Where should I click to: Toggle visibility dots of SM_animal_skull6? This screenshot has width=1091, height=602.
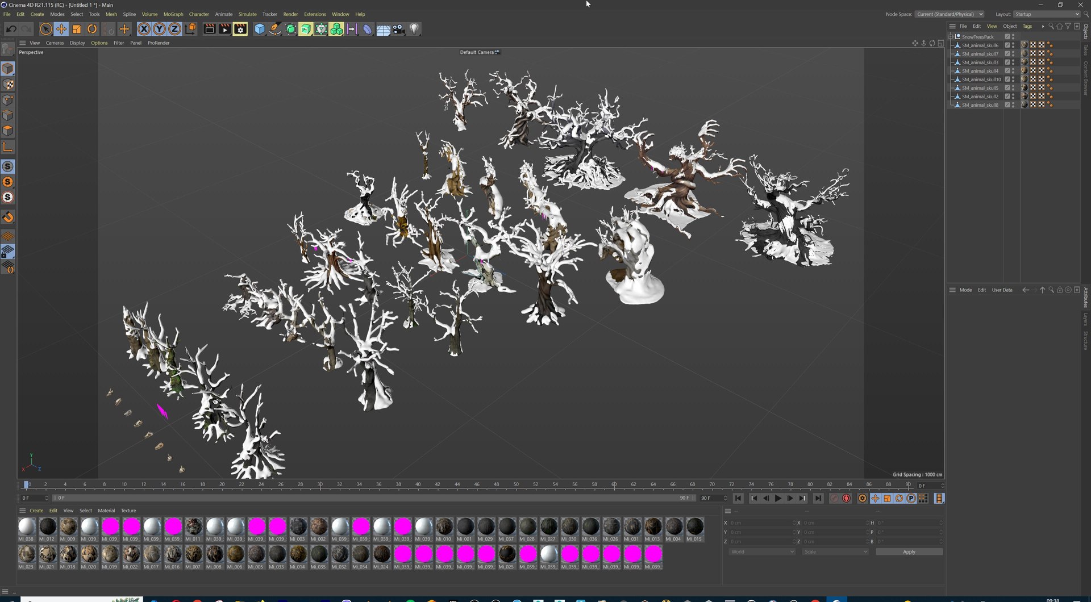(1013, 45)
